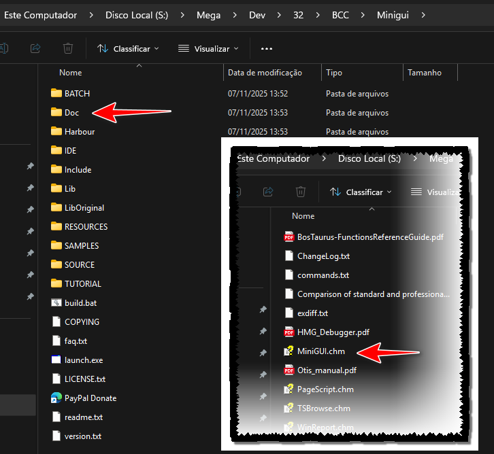The image size is (494, 454).
Task: Sort by the Data de modificação column
Action: [265, 73]
